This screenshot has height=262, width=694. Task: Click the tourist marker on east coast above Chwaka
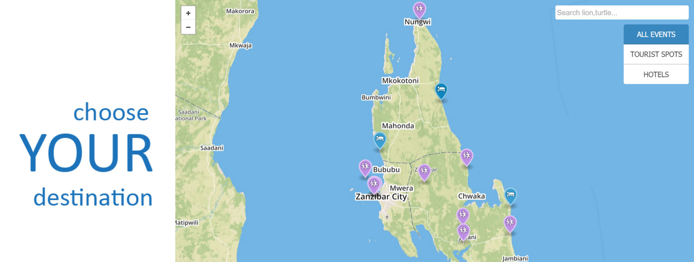(467, 157)
